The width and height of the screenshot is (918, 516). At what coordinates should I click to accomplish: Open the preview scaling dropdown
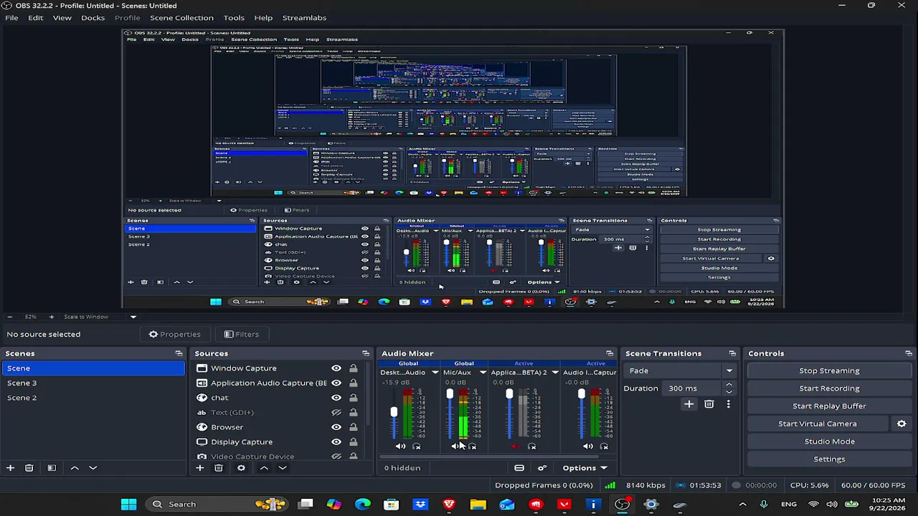(133, 317)
